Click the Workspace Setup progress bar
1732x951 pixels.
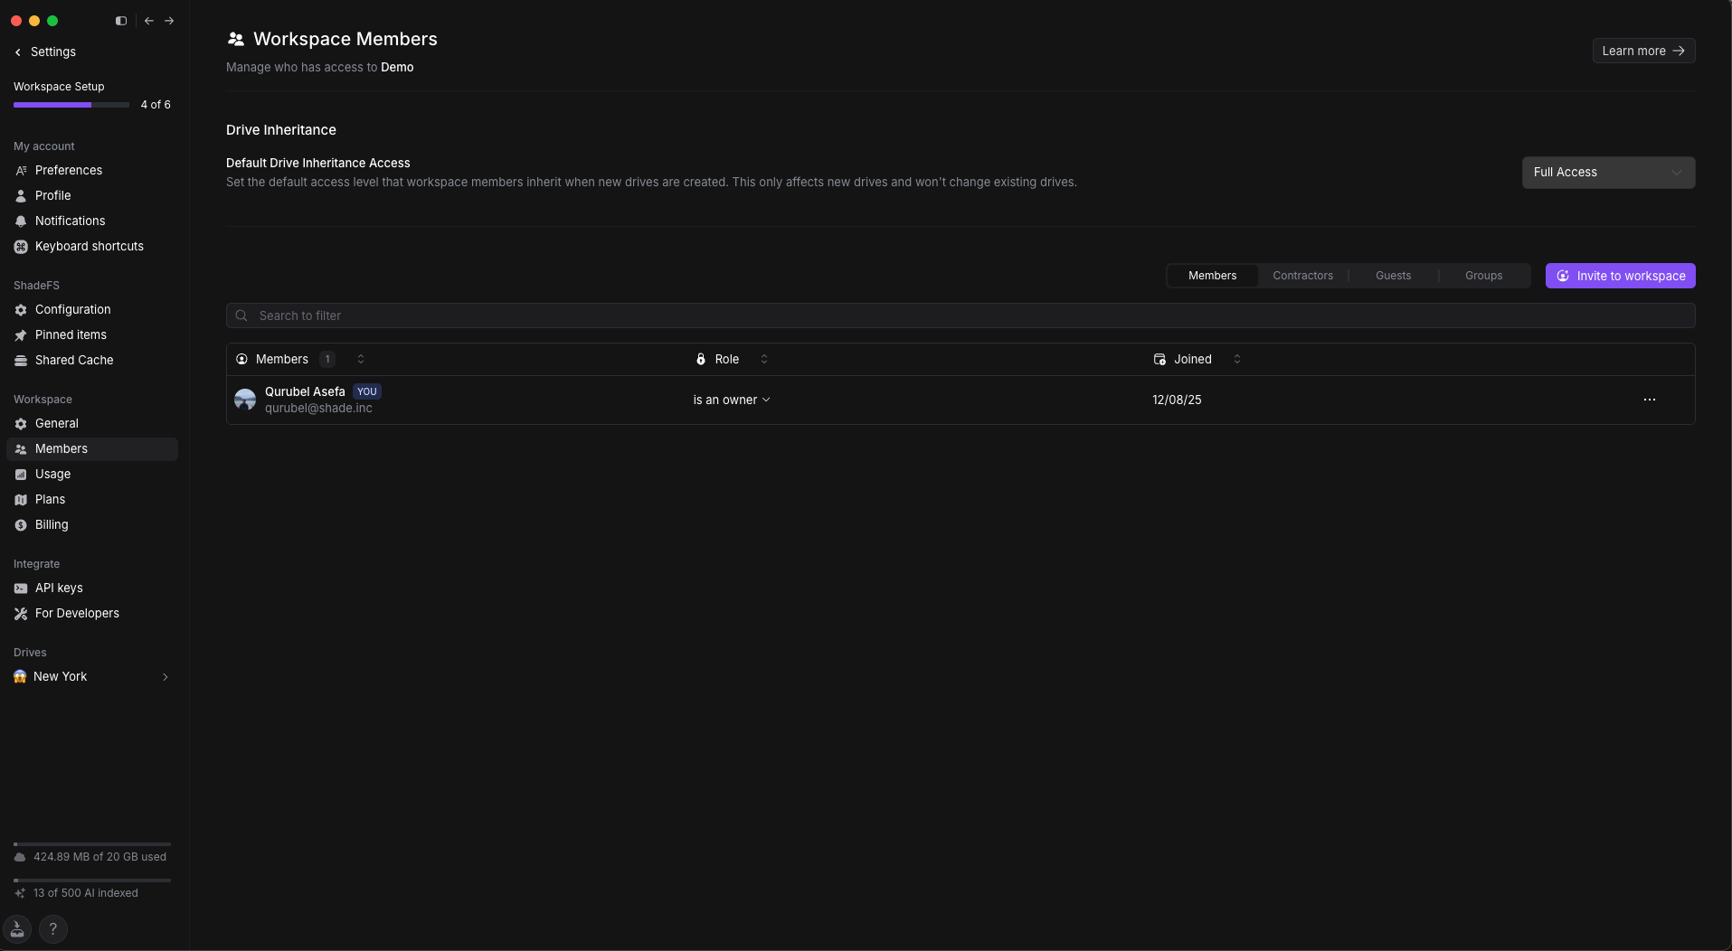pyautogui.click(x=71, y=105)
